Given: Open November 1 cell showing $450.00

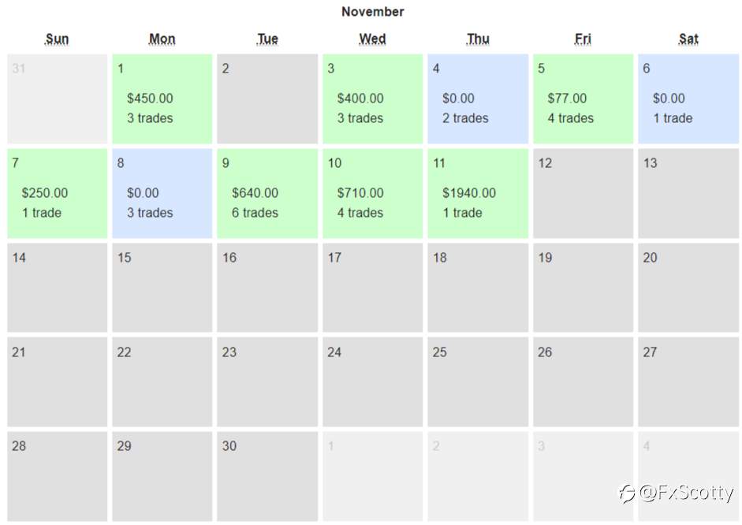Looking at the screenshot, I should [162, 99].
